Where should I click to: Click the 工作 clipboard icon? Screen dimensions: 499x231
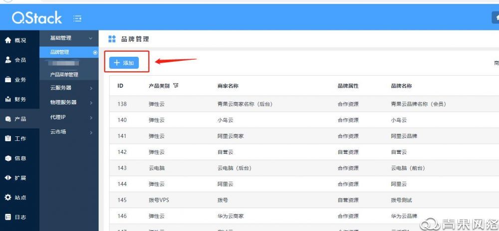click(x=8, y=139)
